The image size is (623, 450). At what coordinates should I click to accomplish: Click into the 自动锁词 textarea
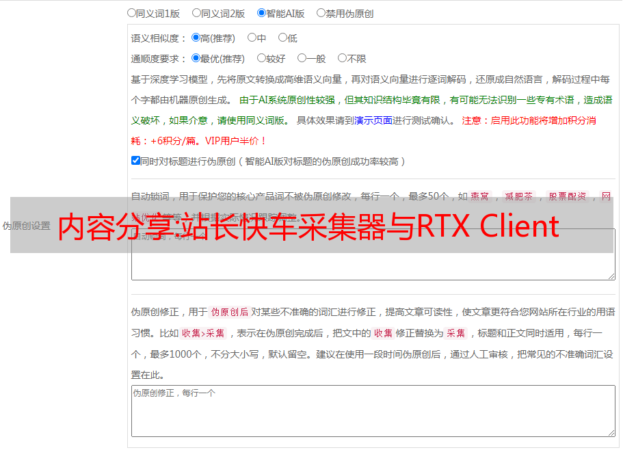coord(373,254)
